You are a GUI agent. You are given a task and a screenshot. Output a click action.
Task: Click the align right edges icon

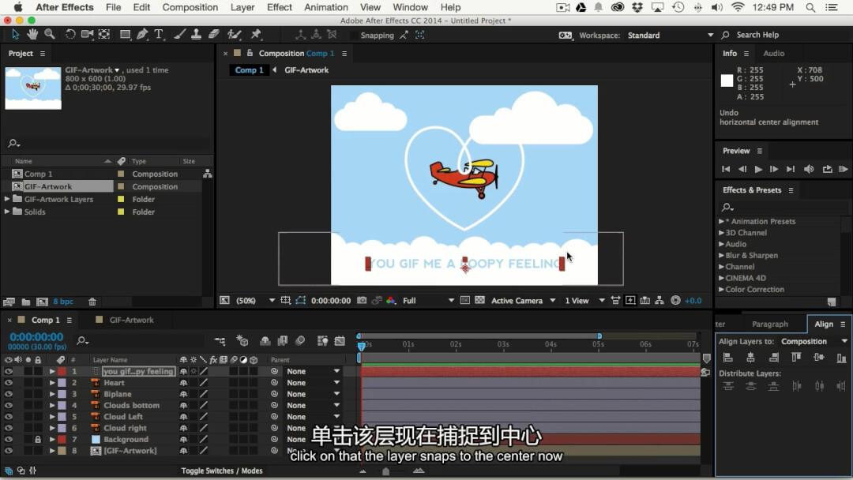click(x=773, y=357)
